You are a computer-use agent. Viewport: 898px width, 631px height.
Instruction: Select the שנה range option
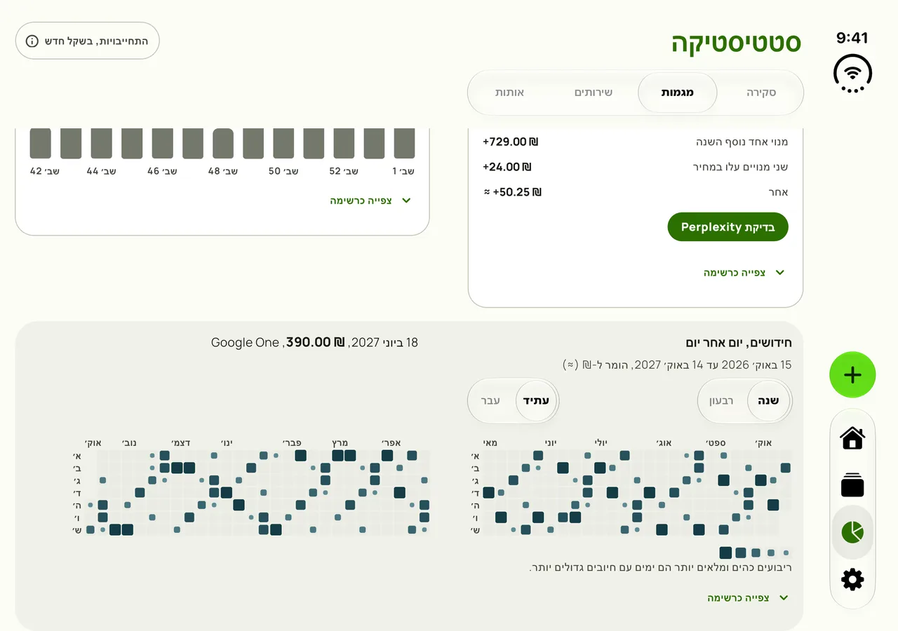tap(769, 401)
